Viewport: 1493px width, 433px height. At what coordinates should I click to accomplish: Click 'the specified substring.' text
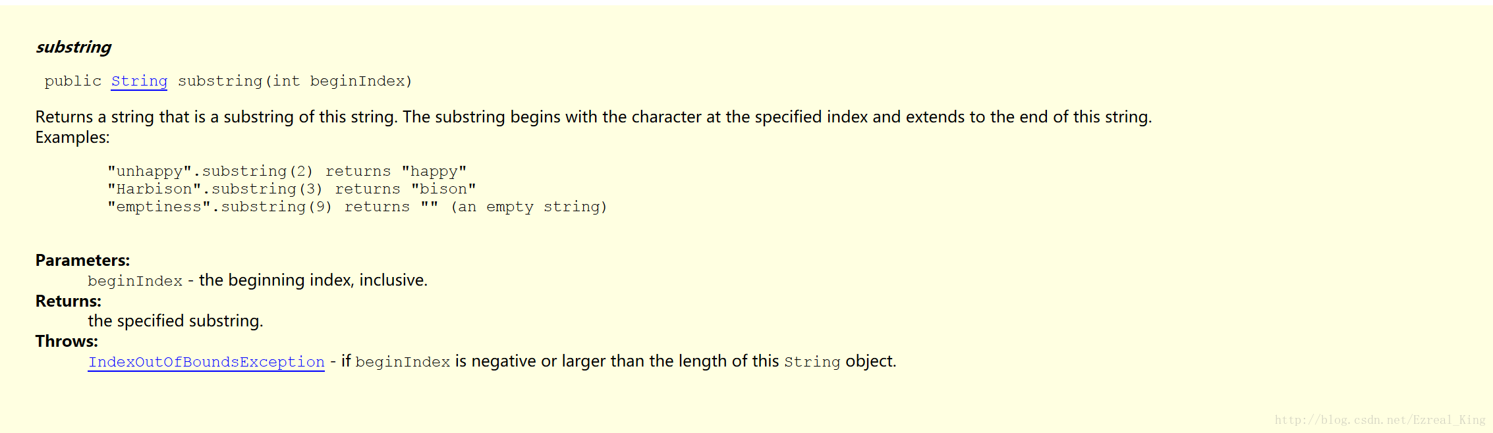pos(175,321)
